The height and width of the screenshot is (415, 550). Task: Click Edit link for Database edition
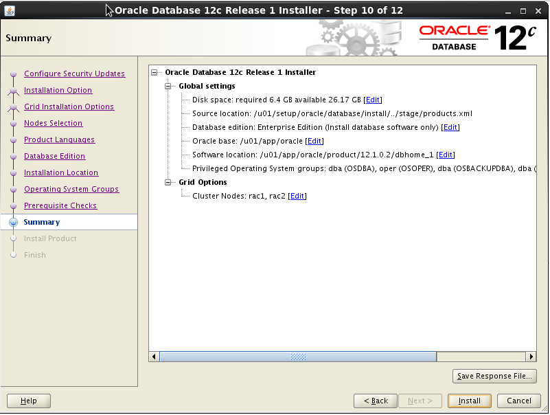450,127
